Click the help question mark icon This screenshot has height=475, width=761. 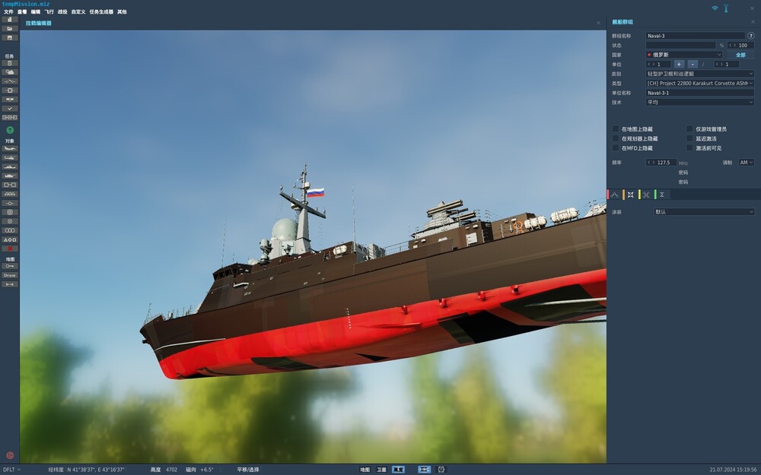coord(751,36)
